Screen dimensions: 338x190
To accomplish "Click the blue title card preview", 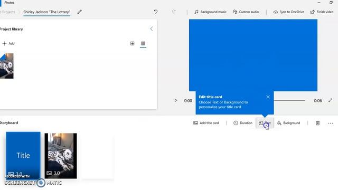I will point(253,55).
